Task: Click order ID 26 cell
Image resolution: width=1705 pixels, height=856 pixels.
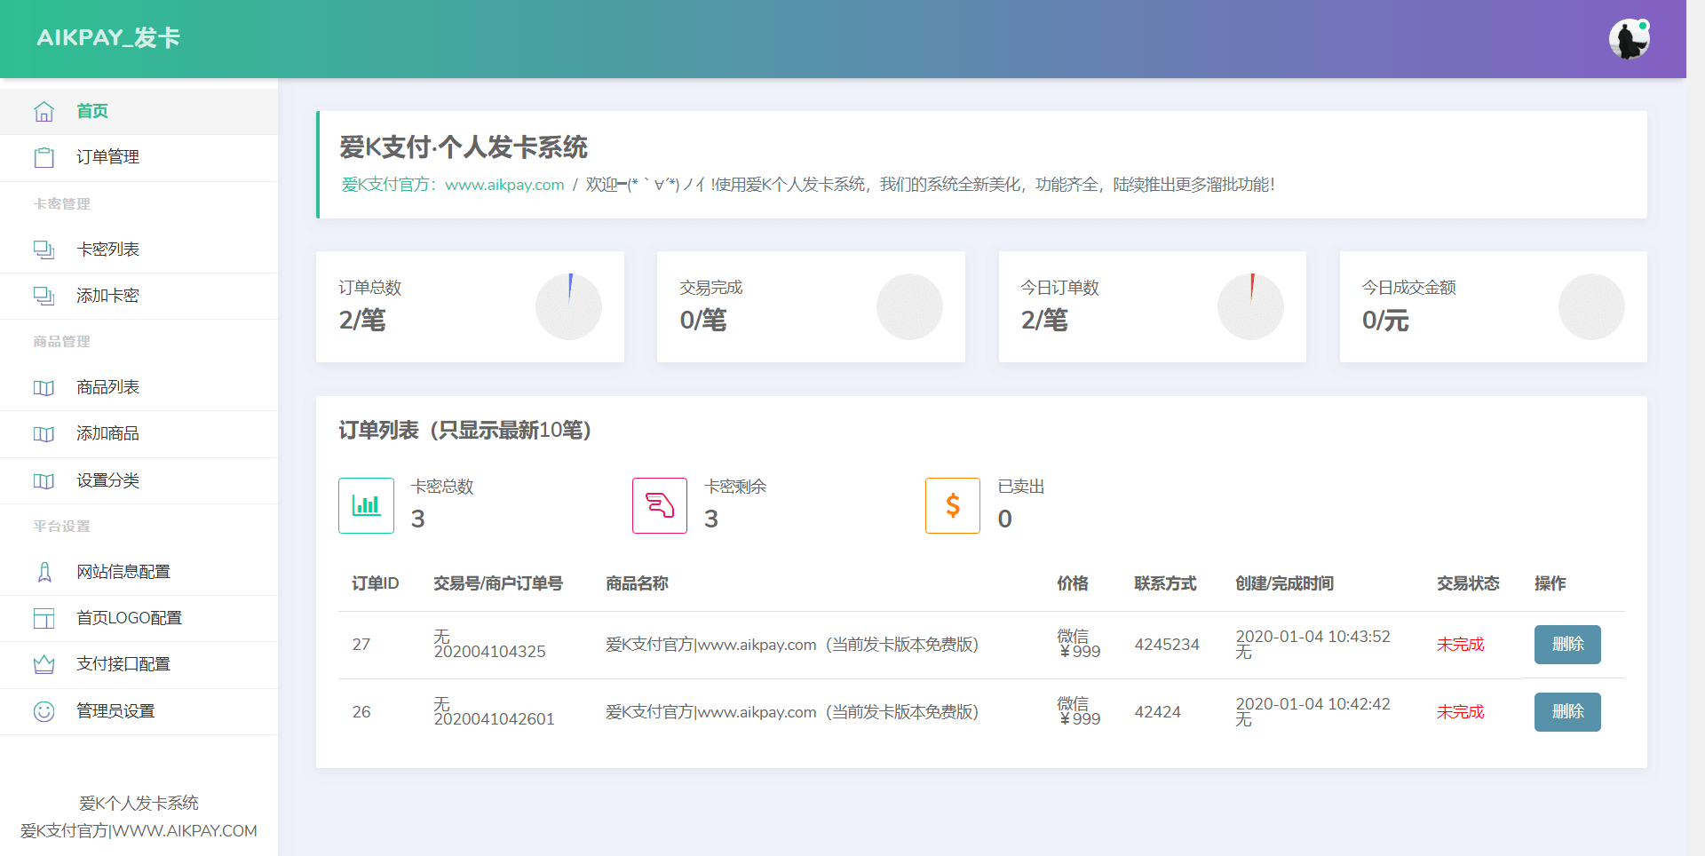Action: pos(361,712)
